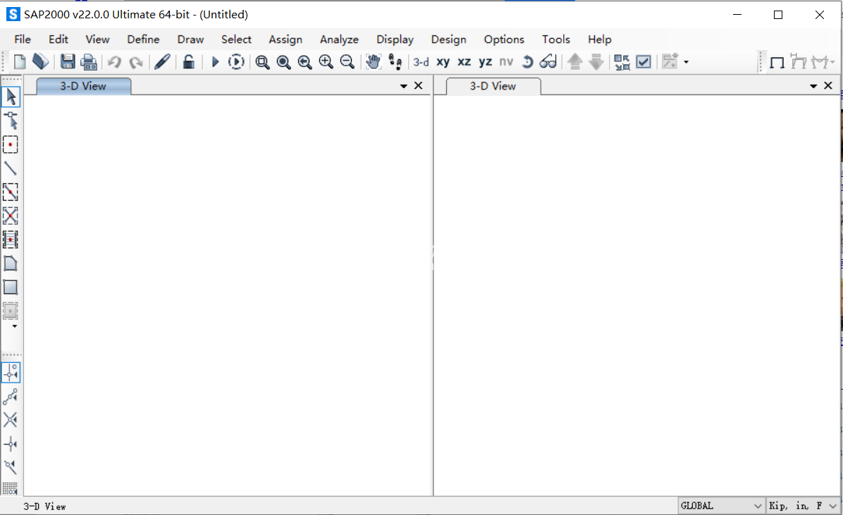Screen dimensions: 843x515
Task: Zoom out one step with minus magnifier
Action: pos(347,62)
